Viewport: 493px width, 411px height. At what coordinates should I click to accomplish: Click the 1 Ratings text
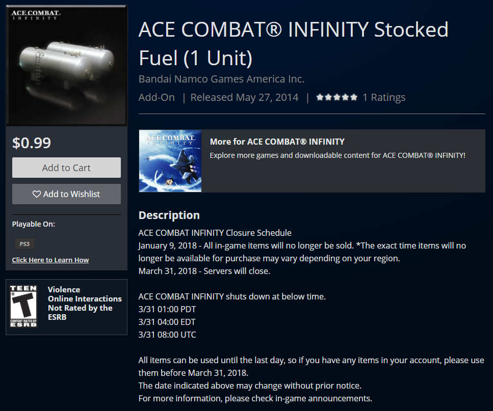click(x=384, y=97)
